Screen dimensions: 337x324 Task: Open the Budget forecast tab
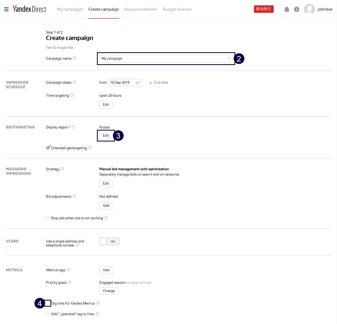[x=177, y=9]
